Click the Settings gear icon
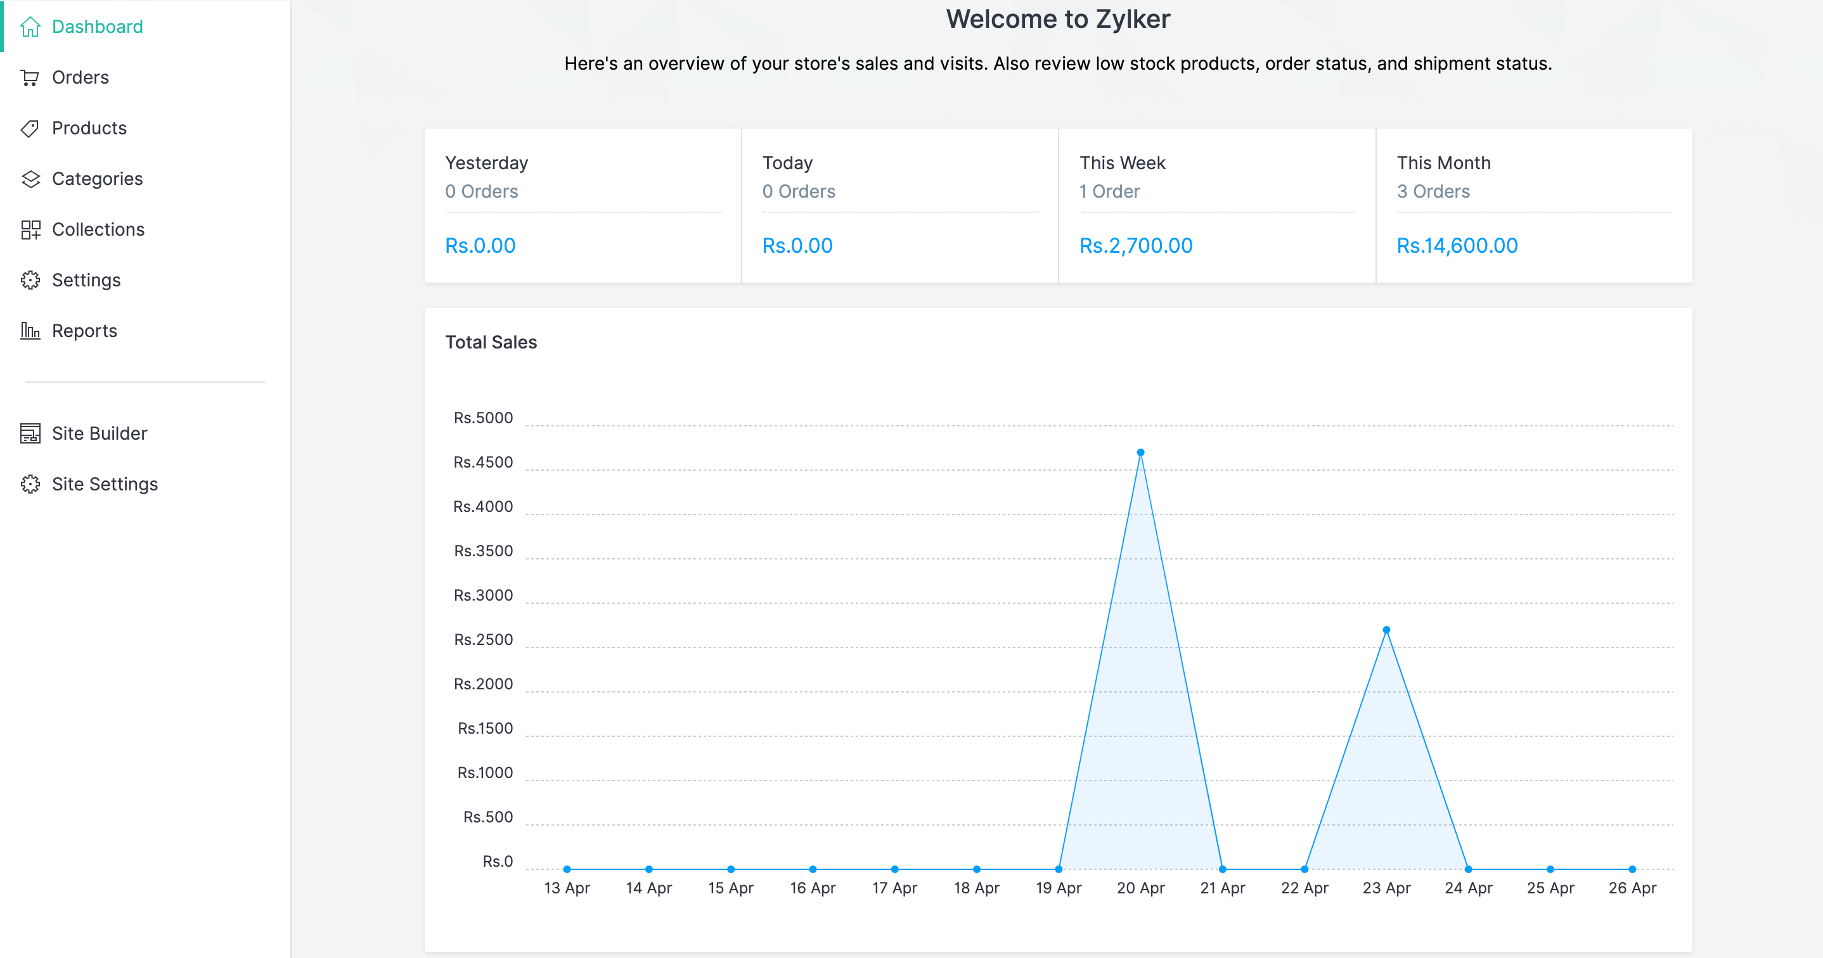Image resolution: width=1823 pixels, height=958 pixels. (29, 279)
